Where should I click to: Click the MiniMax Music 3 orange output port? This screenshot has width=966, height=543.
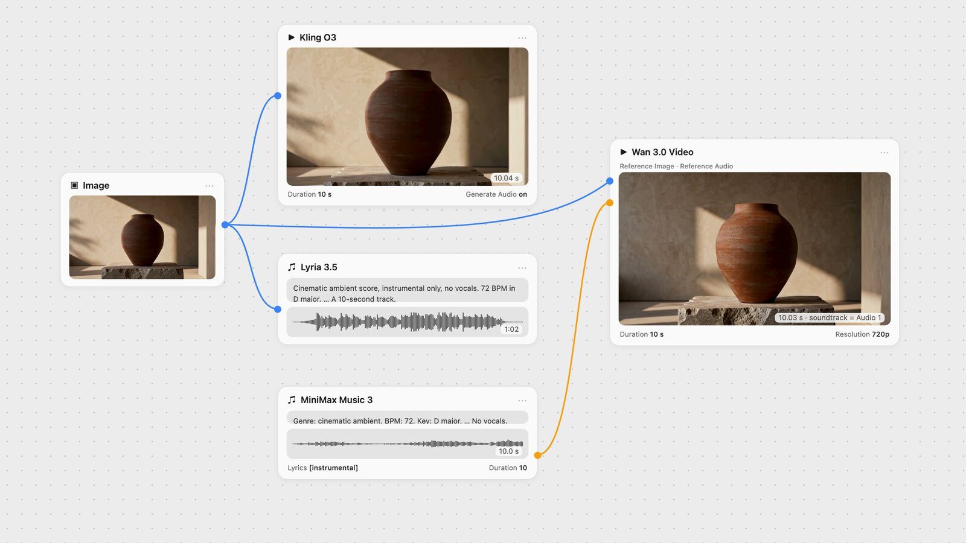click(537, 455)
